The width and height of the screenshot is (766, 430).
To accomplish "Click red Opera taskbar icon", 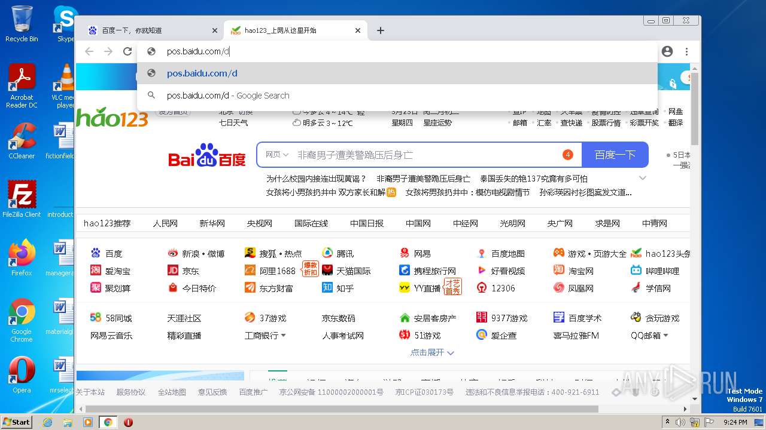I will coord(128,422).
